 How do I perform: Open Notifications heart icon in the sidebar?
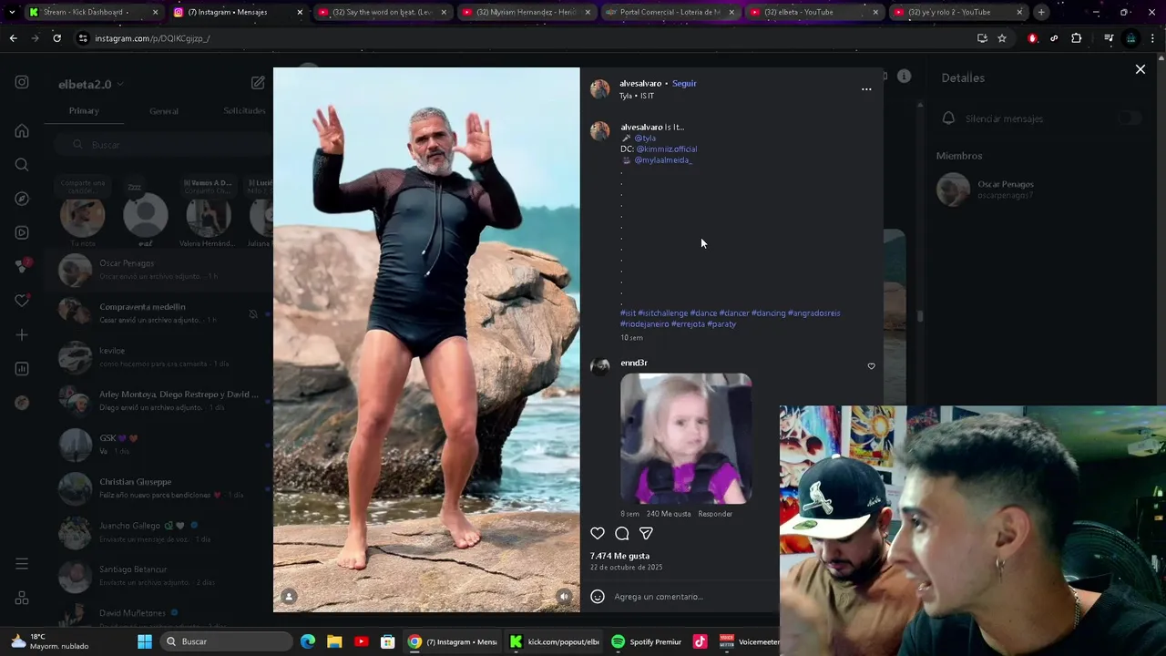tap(22, 301)
